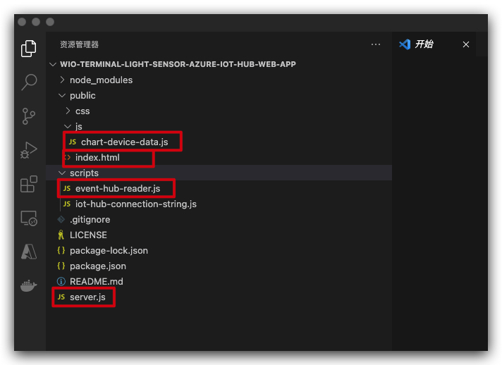Open the Search view icon
Image resolution: width=502 pixels, height=365 pixels.
[29, 82]
